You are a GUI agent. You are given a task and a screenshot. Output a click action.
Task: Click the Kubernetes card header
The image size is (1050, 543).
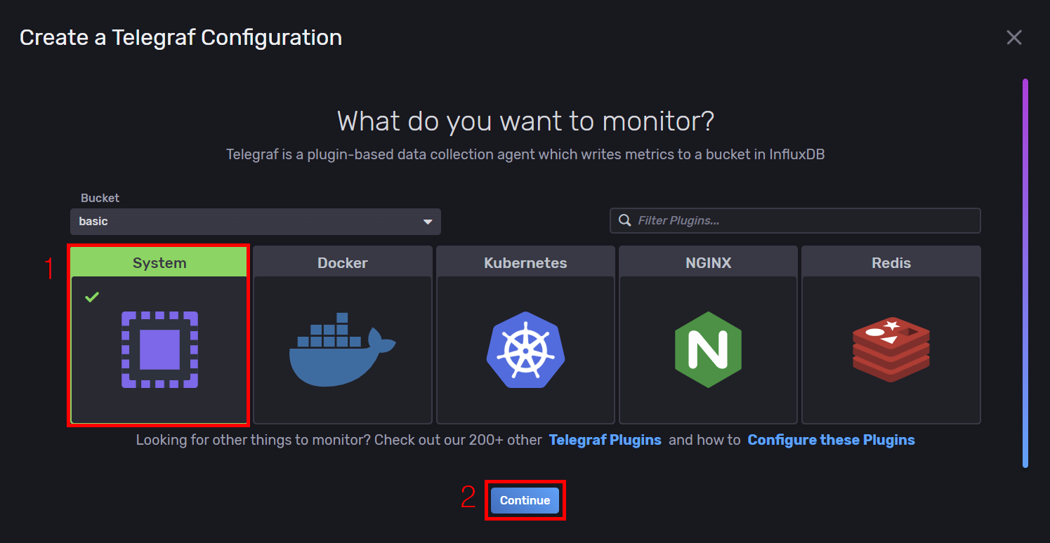[525, 262]
